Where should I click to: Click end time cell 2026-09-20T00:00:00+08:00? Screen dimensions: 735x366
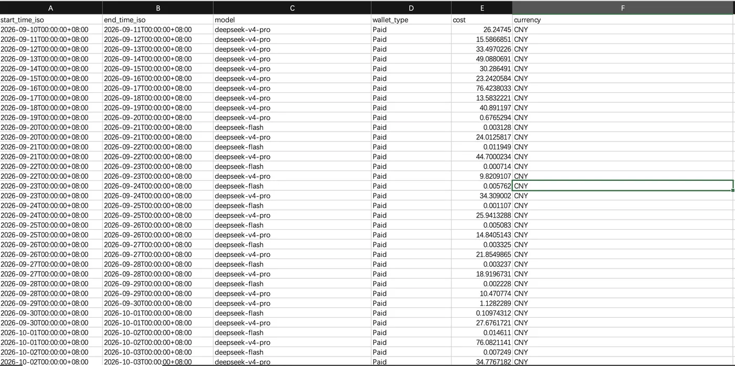(x=158, y=117)
